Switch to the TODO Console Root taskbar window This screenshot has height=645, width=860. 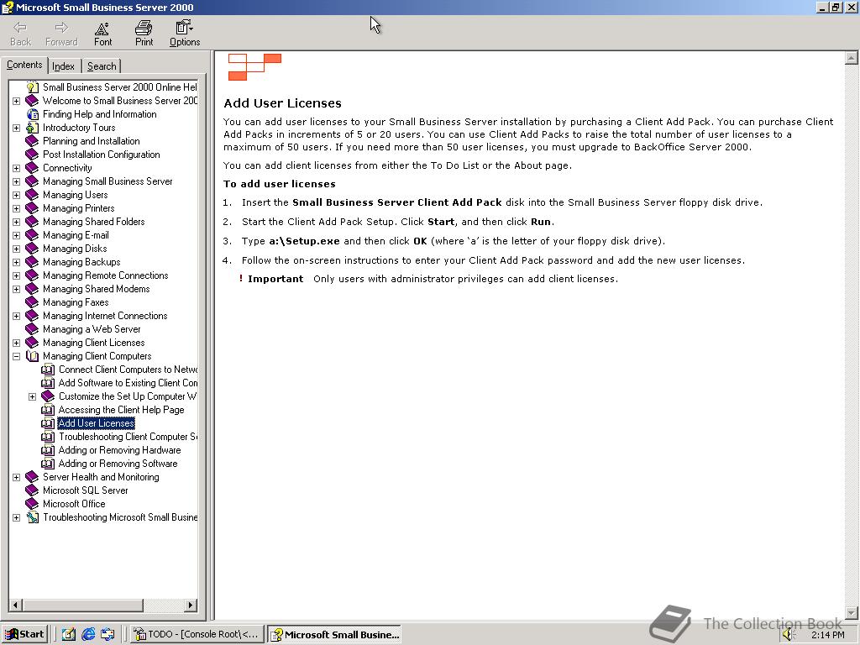point(197,635)
